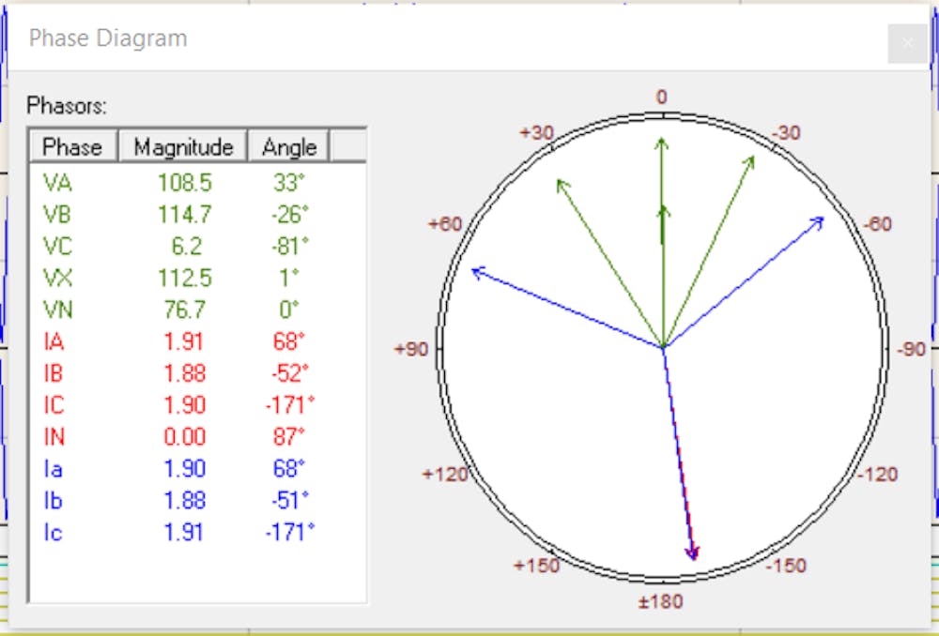Click the +90 dial label

click(411, 349)
